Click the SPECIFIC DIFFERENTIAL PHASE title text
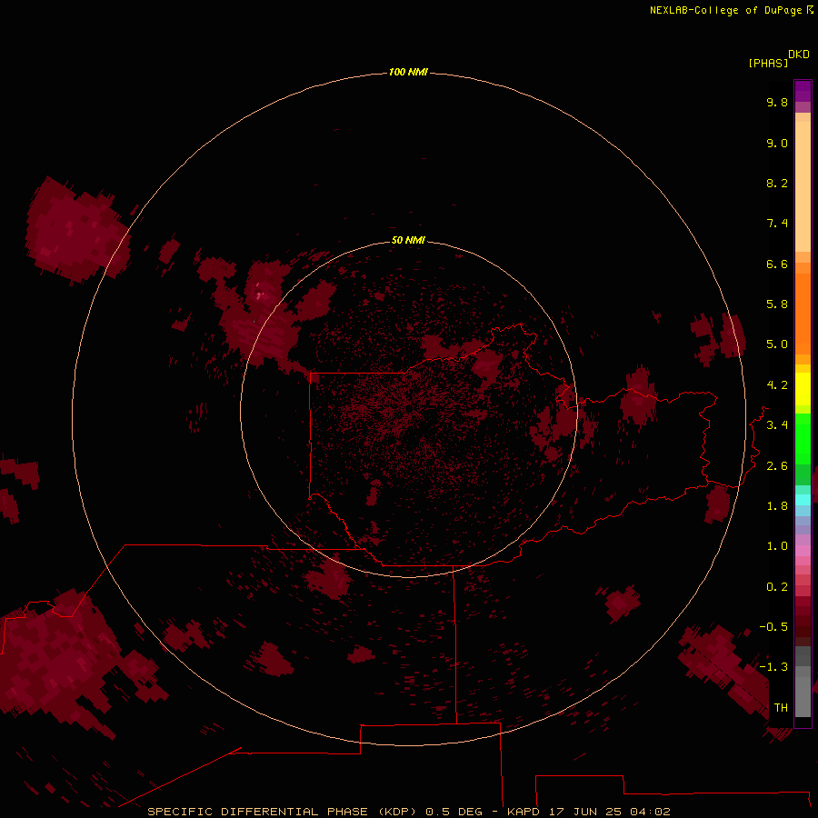The image size is (818, 818). tap(258, 812)
